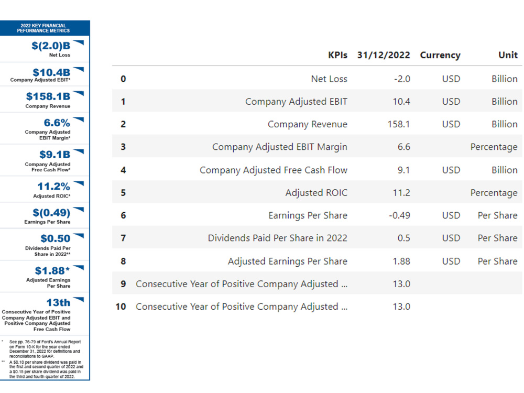Click the $0.50 dividends figure in sidebar
The height and width of the screenshot is (393, 524).
point(56,238)
